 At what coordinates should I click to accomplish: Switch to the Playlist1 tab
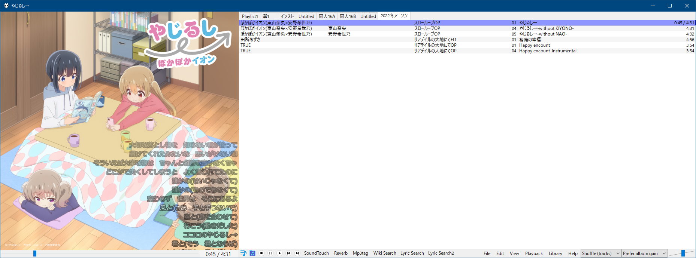tap(250, 16)
